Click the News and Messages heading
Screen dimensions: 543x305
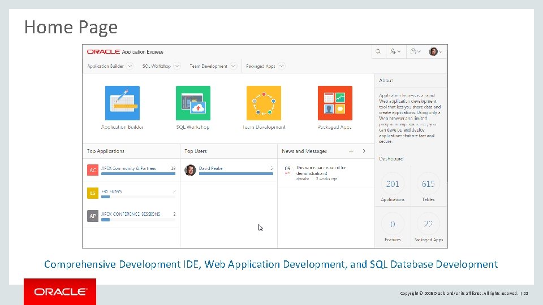click(304, 151)
